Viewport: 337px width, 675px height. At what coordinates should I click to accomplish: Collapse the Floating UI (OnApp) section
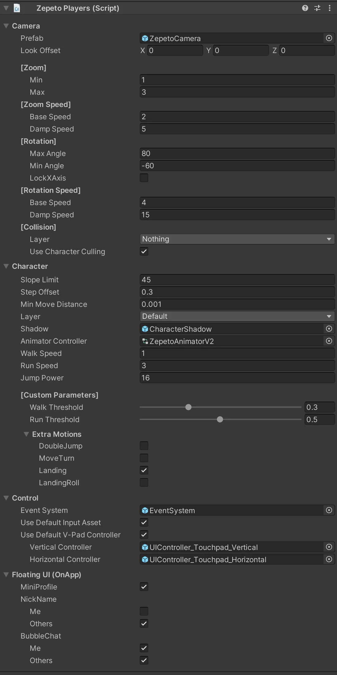click(x=6, y=575)
